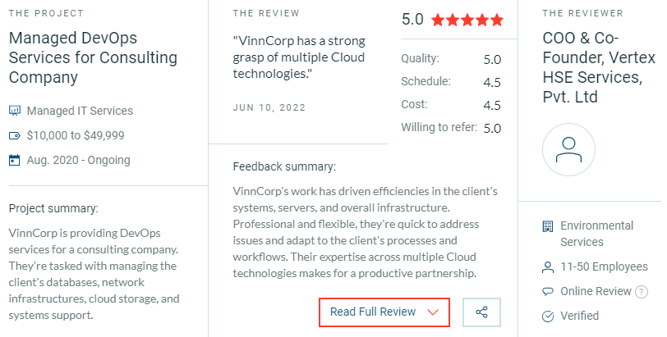
Task: Click the VinnCorp review quote text
Action: point(299,57)
